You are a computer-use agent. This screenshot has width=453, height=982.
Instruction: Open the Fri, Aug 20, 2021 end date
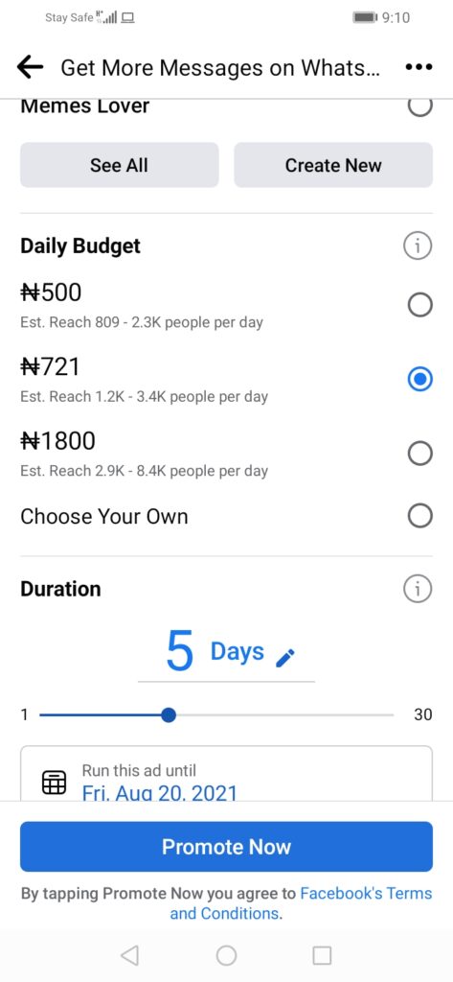pyautogui.click(x=160, y=793)
